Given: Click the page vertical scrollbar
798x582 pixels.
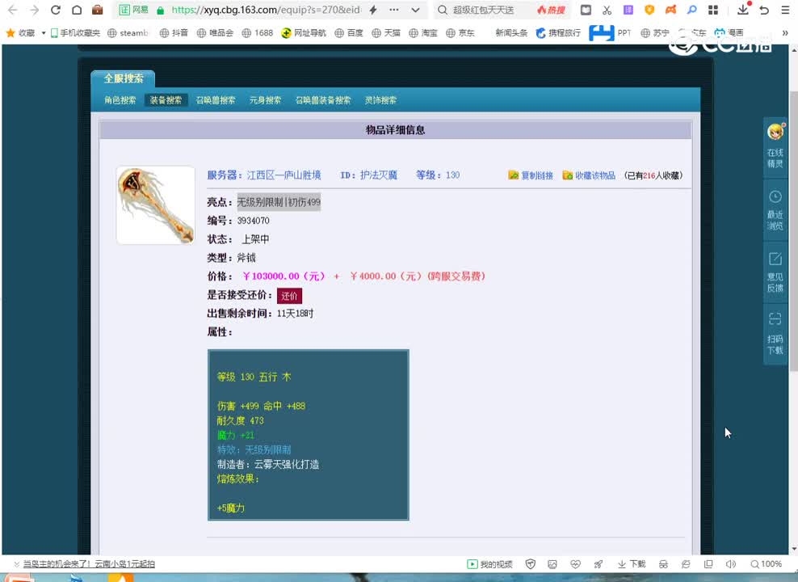Looking at the screenshot, I should tap(793, 230).
